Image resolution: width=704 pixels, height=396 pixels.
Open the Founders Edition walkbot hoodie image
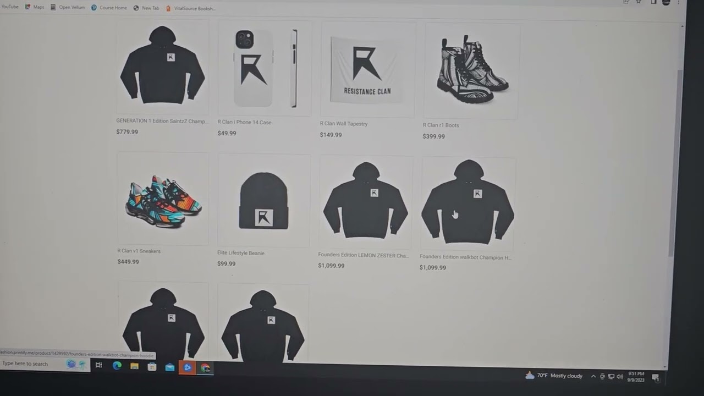click(x=468, y=204)
